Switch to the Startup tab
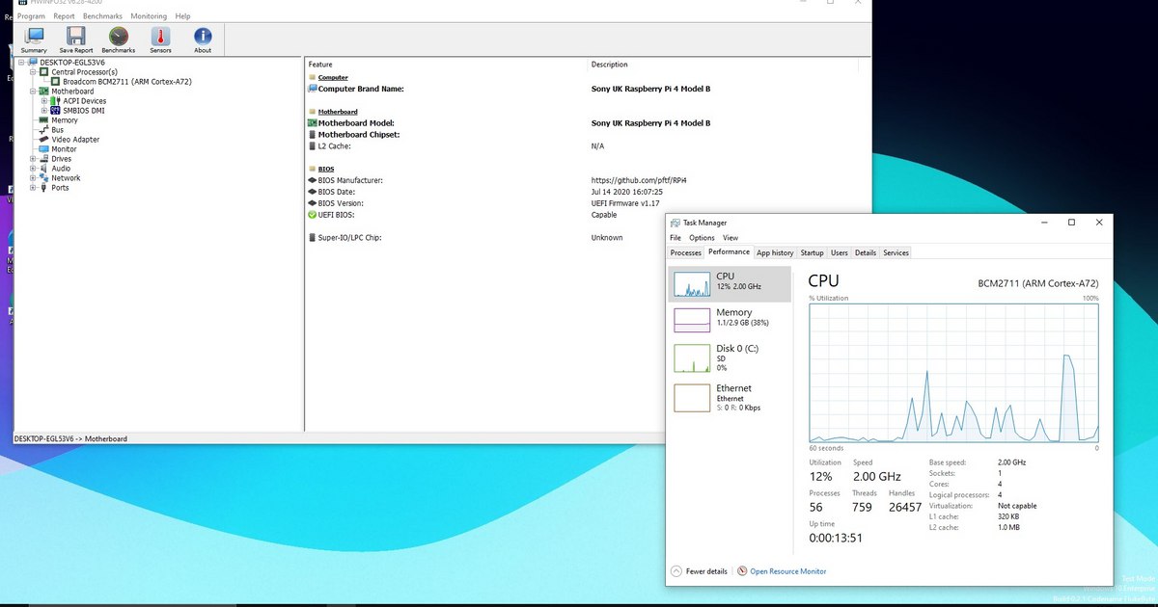The width and height of the screenshot is (1158, 607). pyautogui.click(x=813, y=252)
